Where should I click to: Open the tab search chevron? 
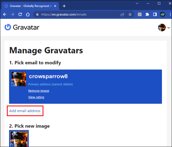point(137,3)
